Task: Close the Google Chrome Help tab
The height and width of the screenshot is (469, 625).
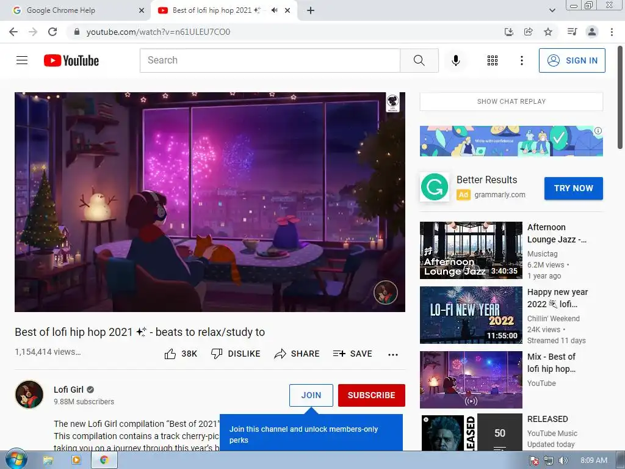Action: [x=141, y=10]
